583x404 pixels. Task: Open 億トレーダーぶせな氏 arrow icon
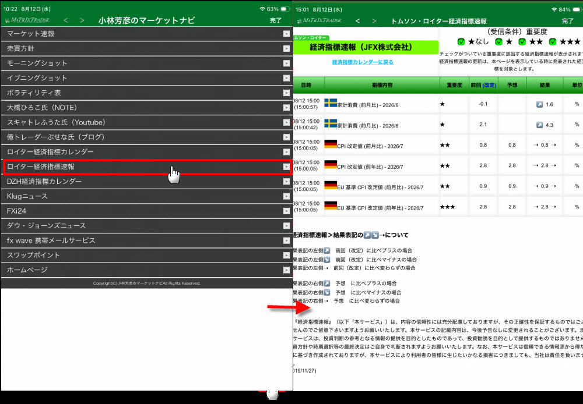point(286,137)
